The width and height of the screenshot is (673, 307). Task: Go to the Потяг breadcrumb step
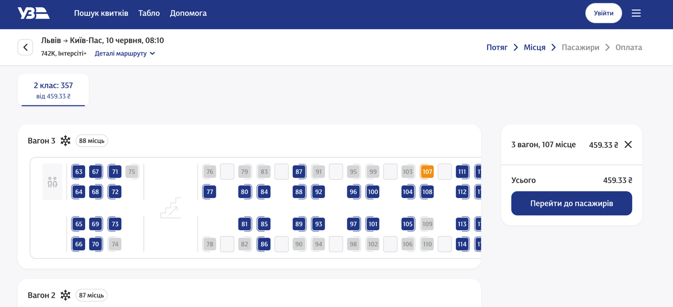click(x=497, y=47)
